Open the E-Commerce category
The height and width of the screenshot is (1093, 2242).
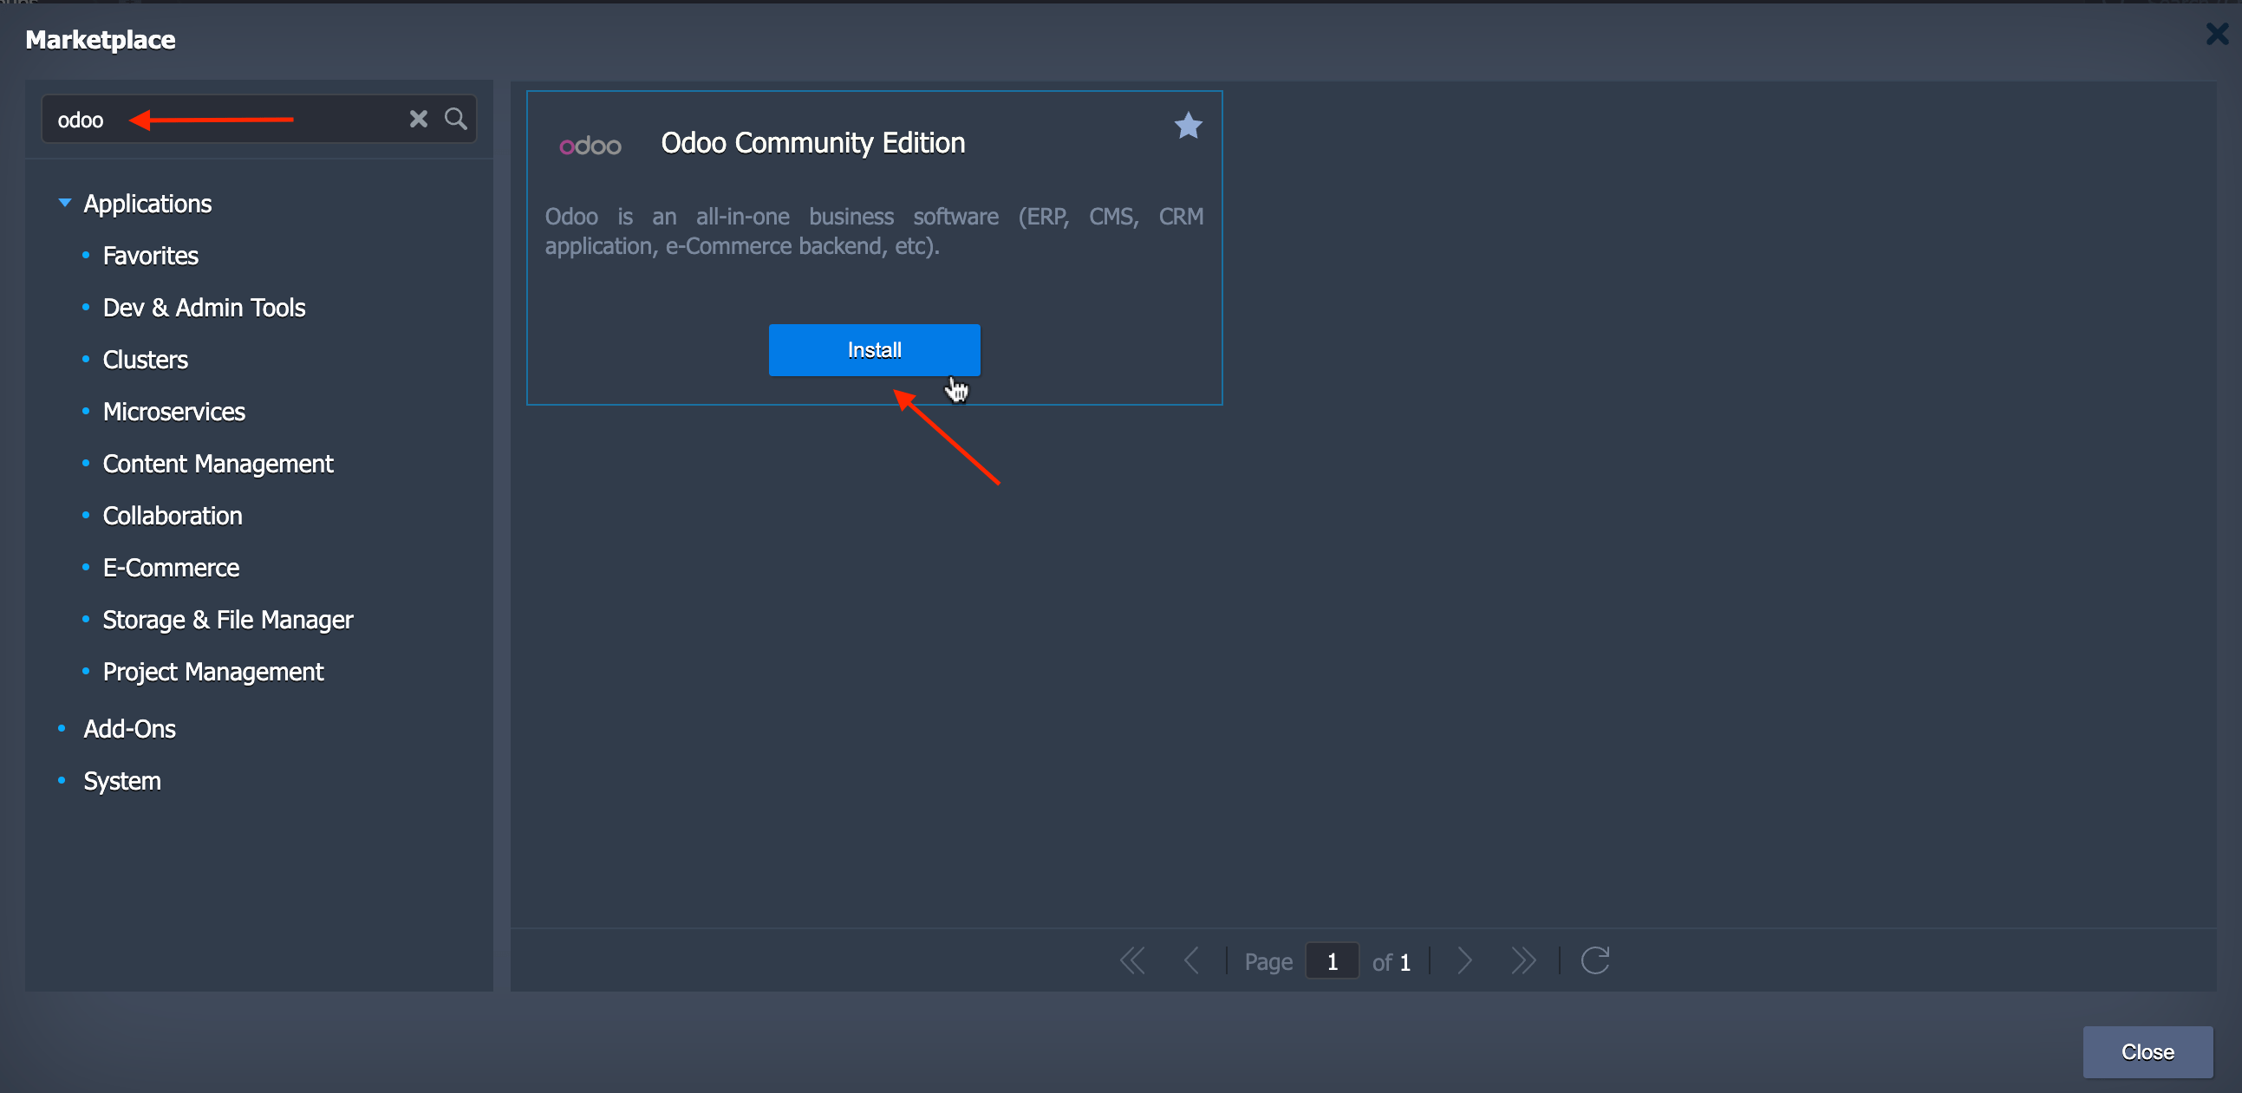(171, 568)
